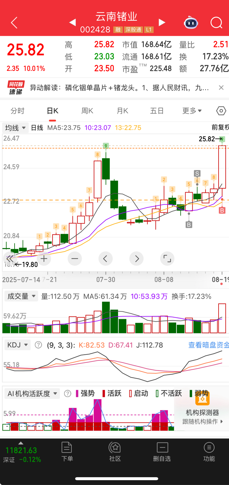Tap the green 9 sequence marker at the peak
Image resolution: width=229 pixels, height=485 pixels.
coord(106,146)
